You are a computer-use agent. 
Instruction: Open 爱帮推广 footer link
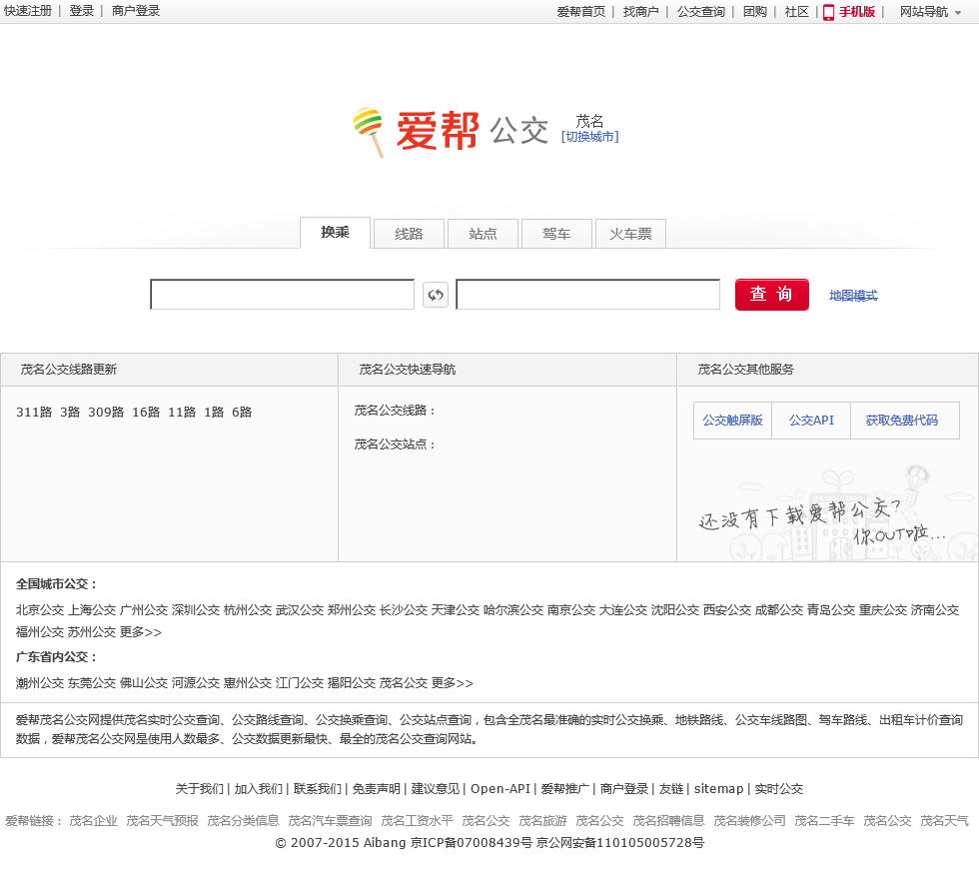(x=565, y=789)
